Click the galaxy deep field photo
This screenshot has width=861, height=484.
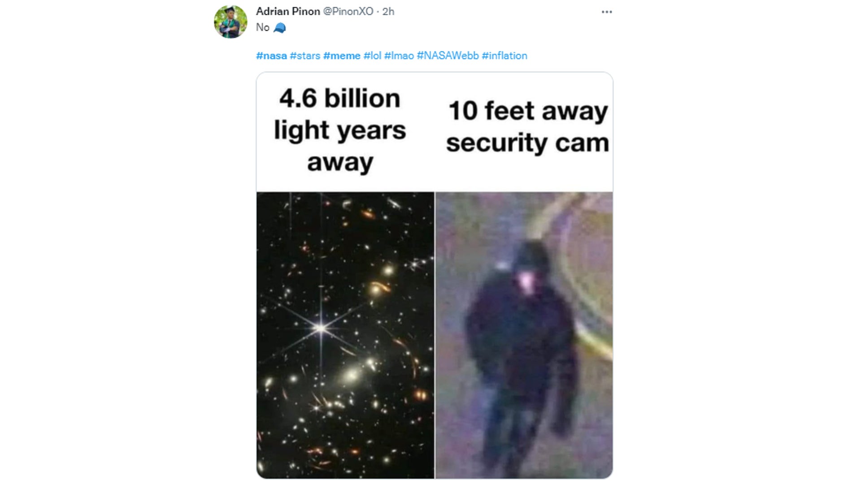[x=345, y=335]
